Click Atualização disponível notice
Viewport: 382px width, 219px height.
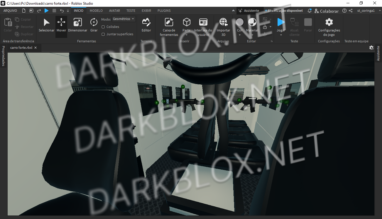point(284,11)
